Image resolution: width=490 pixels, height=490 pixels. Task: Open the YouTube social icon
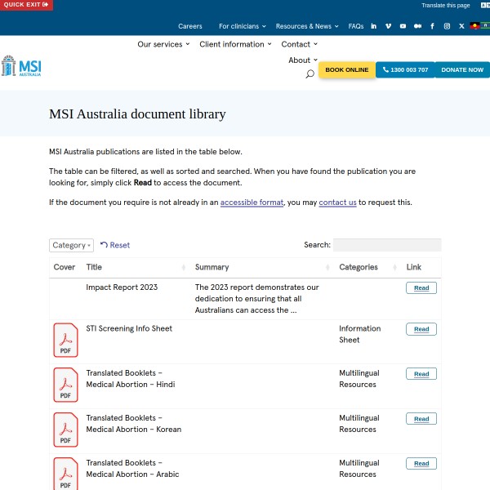403,26
